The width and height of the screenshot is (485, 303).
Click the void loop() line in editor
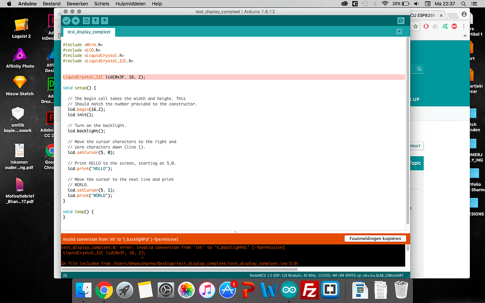[x=78, y=212]
